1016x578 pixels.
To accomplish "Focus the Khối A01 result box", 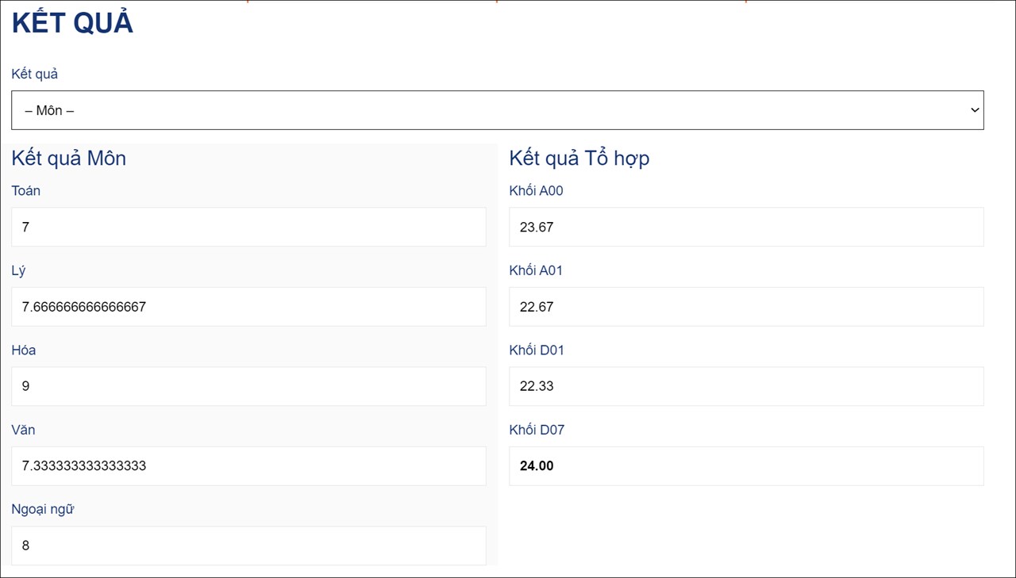I will click(x=746, y=307).
